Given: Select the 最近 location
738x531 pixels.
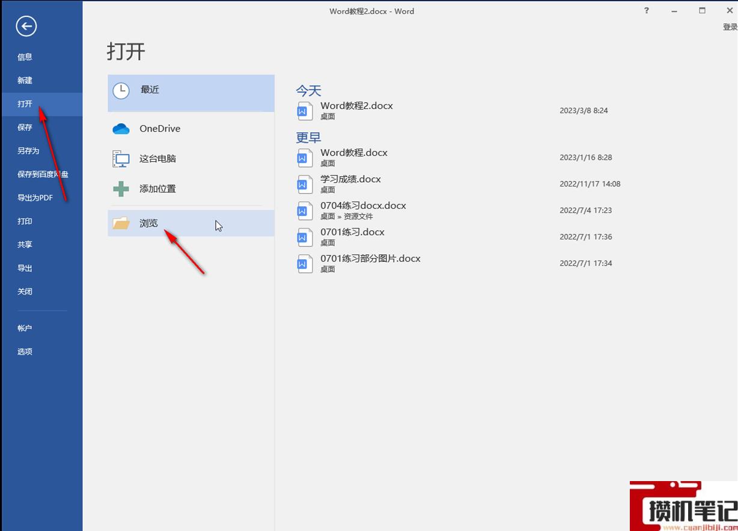Looking at the screenshot, I should coord(191,93).
